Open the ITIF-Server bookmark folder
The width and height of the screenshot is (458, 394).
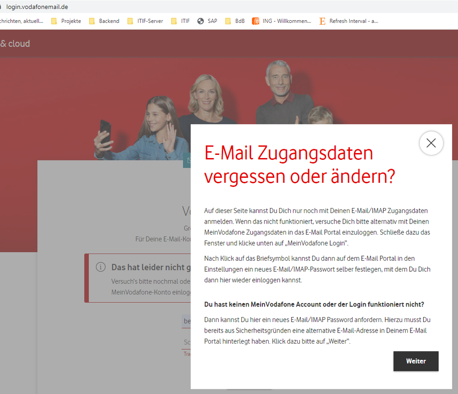coord(145,21)
